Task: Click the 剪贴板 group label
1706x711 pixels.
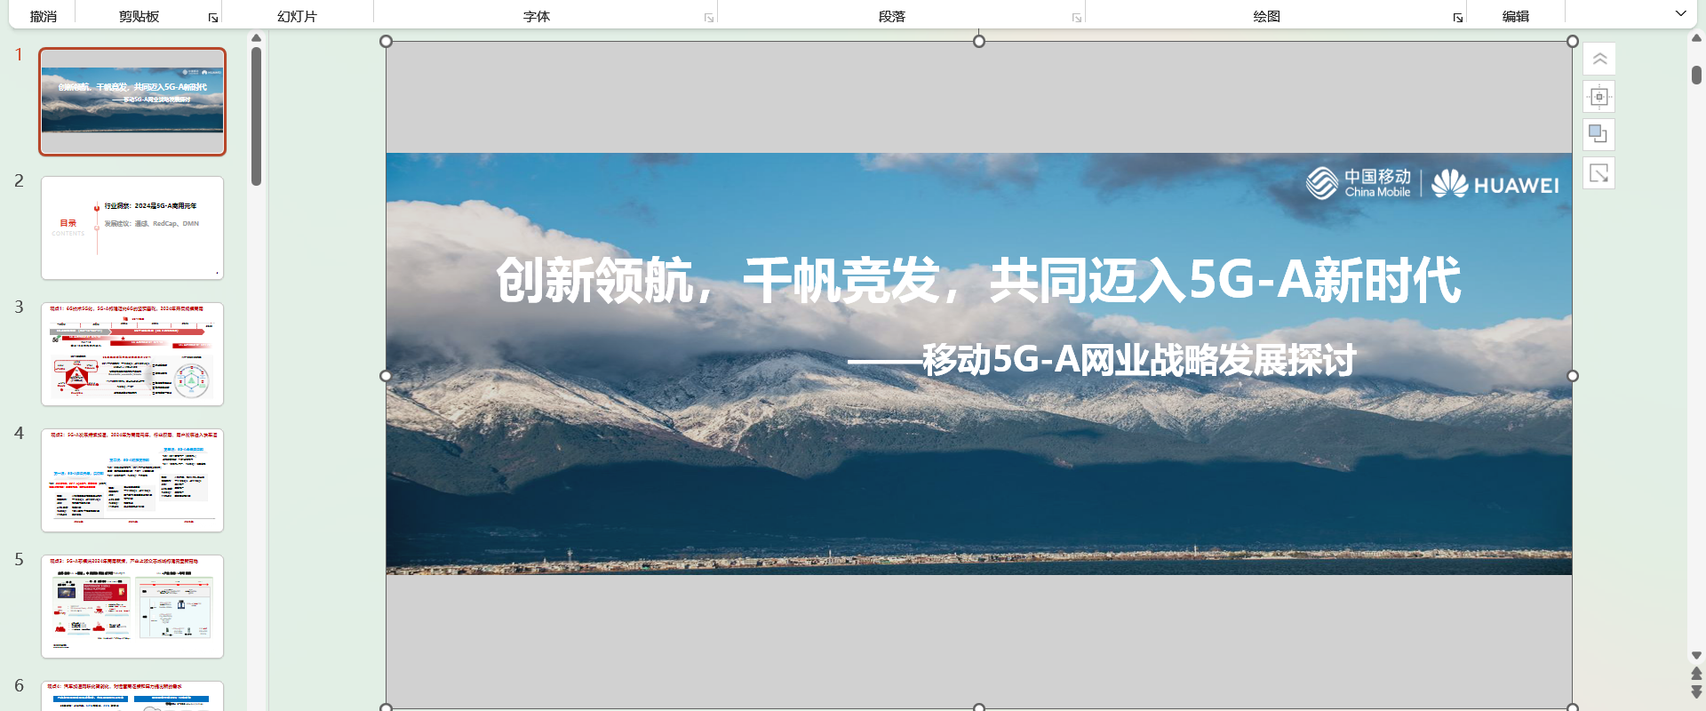Action: pyautogui.click(x=140, y=16)
